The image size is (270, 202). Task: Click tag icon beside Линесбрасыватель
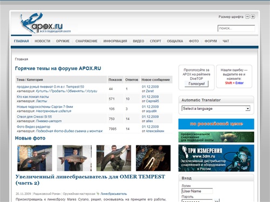tap(98, 193)
